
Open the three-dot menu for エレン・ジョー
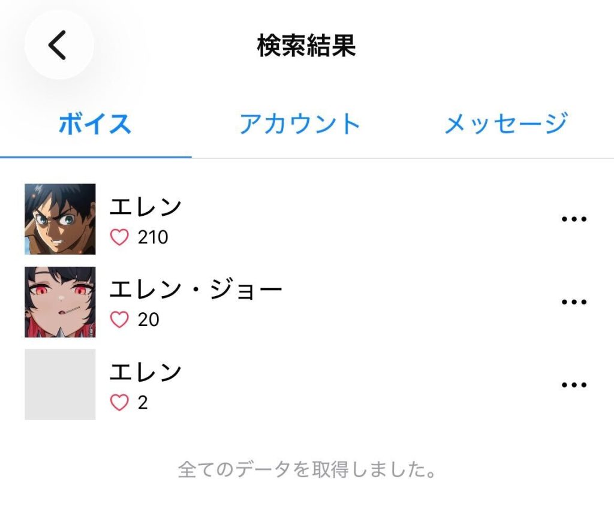pyautogui.click(x=573, y=301)
